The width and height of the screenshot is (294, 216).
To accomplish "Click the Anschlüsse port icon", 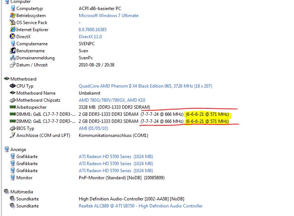I will click(12, 135).
